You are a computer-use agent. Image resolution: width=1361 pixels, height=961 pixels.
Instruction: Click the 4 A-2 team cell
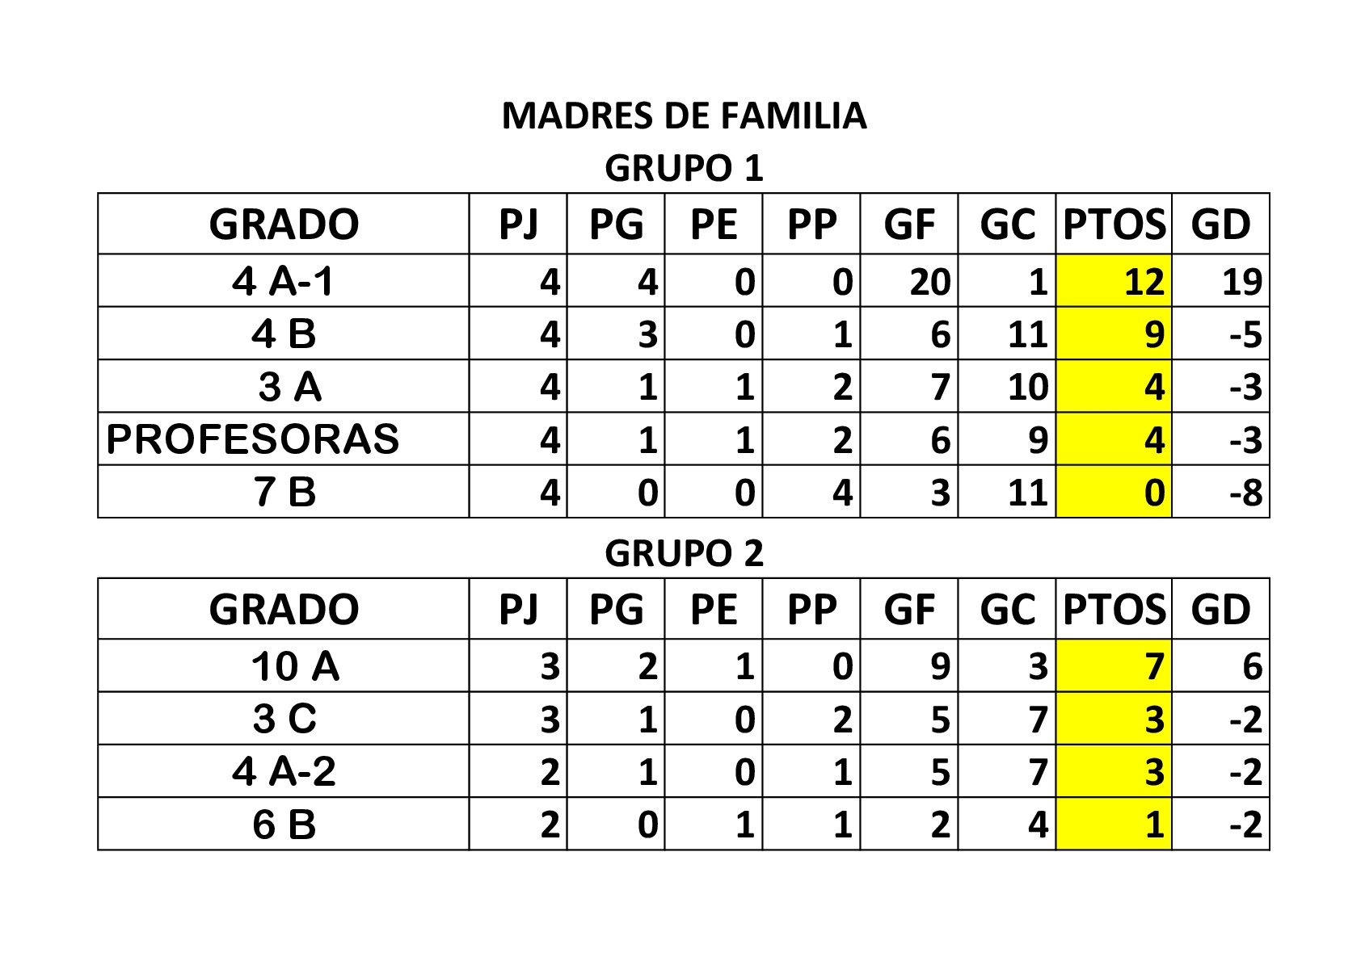pos(284,771)
